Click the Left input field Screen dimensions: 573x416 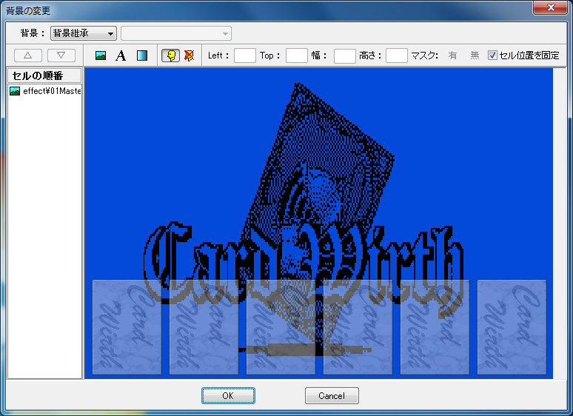click(244, 56)
